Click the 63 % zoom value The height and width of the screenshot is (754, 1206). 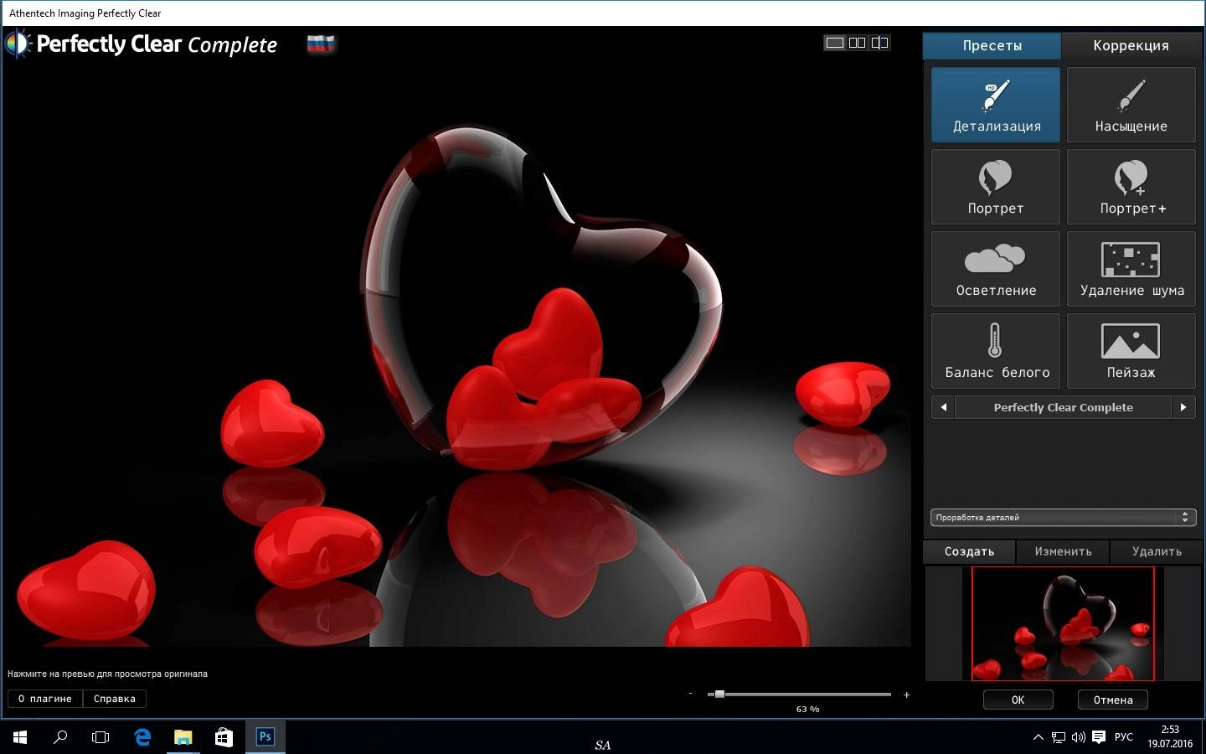(808, 710)
